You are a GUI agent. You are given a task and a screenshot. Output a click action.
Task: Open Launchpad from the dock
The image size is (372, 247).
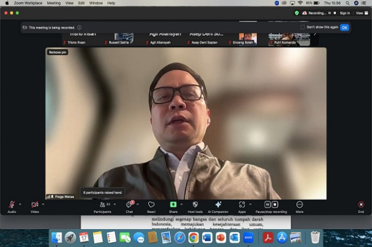70,238
